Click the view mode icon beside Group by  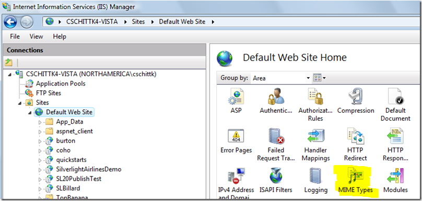pyautogui.click(x=317, y=78)
